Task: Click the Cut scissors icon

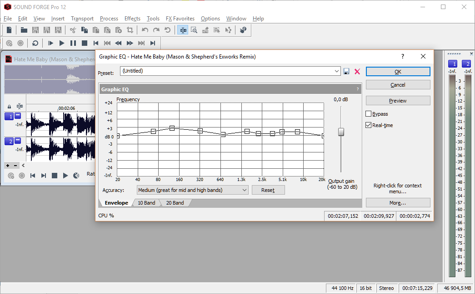Action: (x=73, y=30)
